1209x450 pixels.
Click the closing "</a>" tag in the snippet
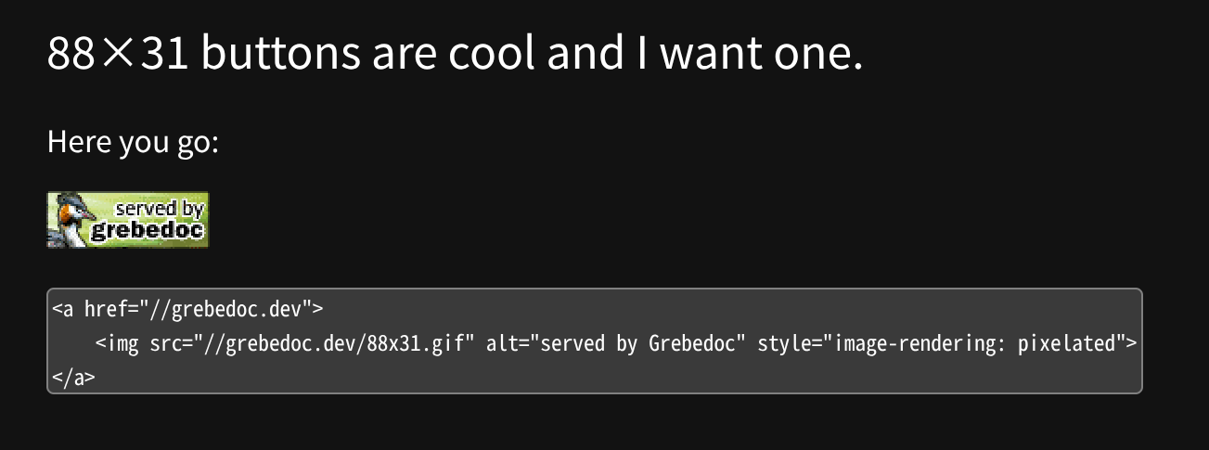[73, 378]
